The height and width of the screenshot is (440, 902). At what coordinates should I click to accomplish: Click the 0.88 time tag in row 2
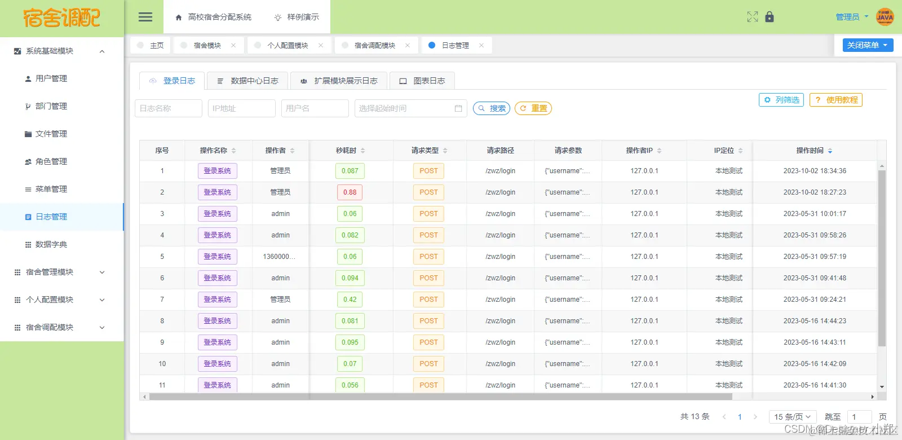350,192
